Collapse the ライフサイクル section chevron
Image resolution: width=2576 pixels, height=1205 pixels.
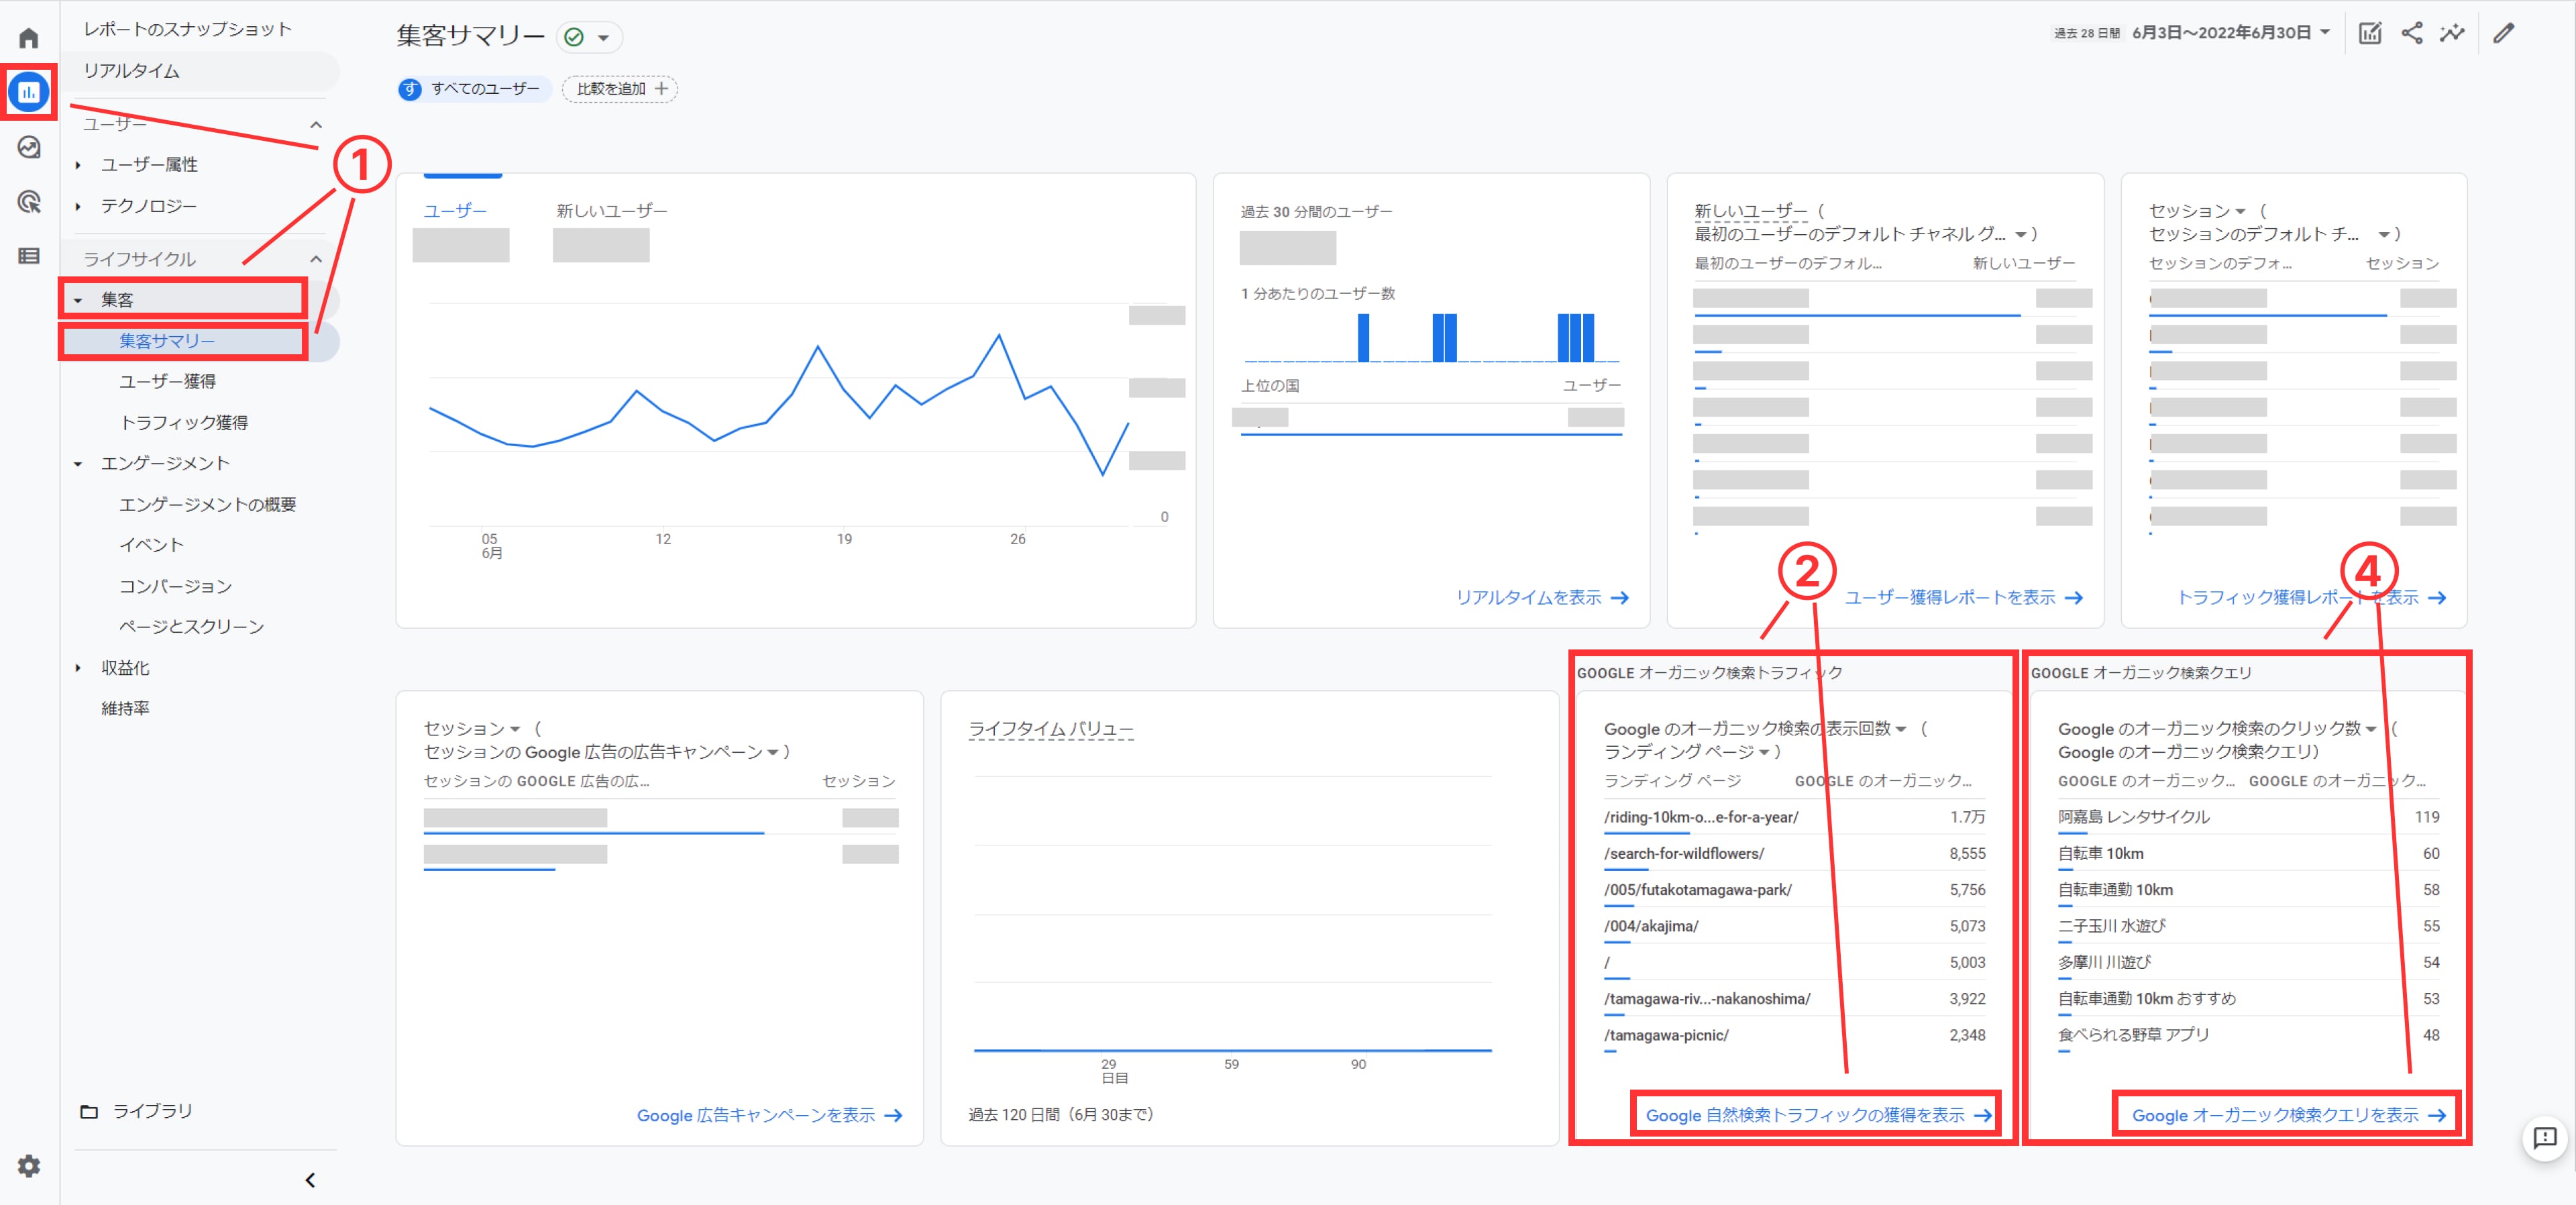coord(316,259)
